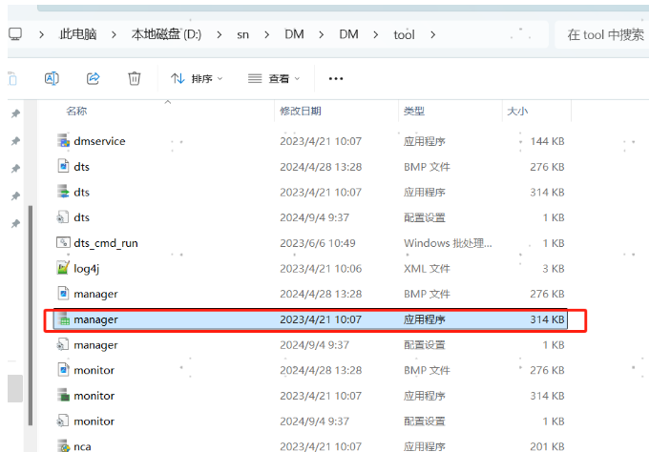Viewport: 649px width, 452px height.
Task: Select monitor configuration settings icon
Action: tap(63, 421)
